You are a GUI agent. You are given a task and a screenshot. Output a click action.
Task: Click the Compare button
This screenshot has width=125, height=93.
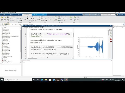pyautogui.click(x=13, y=19)
